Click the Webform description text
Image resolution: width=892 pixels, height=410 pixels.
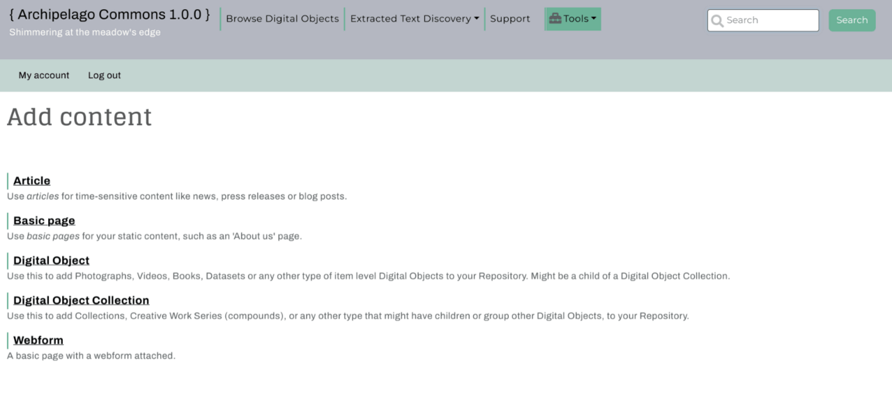pyautogui.click(x=91, y=356)
